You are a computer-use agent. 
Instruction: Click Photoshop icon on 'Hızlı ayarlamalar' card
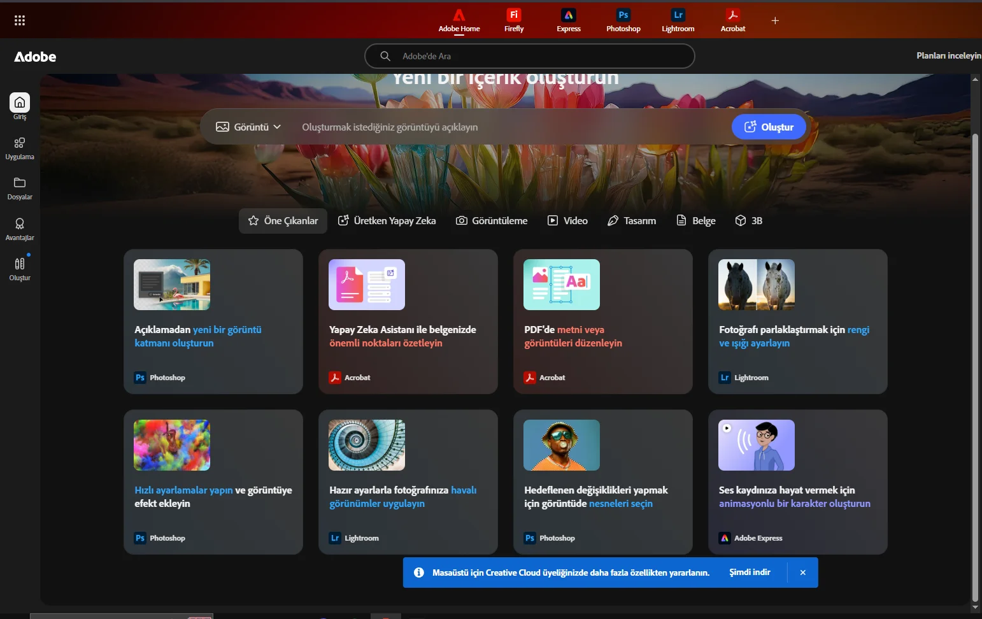point(140,538)
